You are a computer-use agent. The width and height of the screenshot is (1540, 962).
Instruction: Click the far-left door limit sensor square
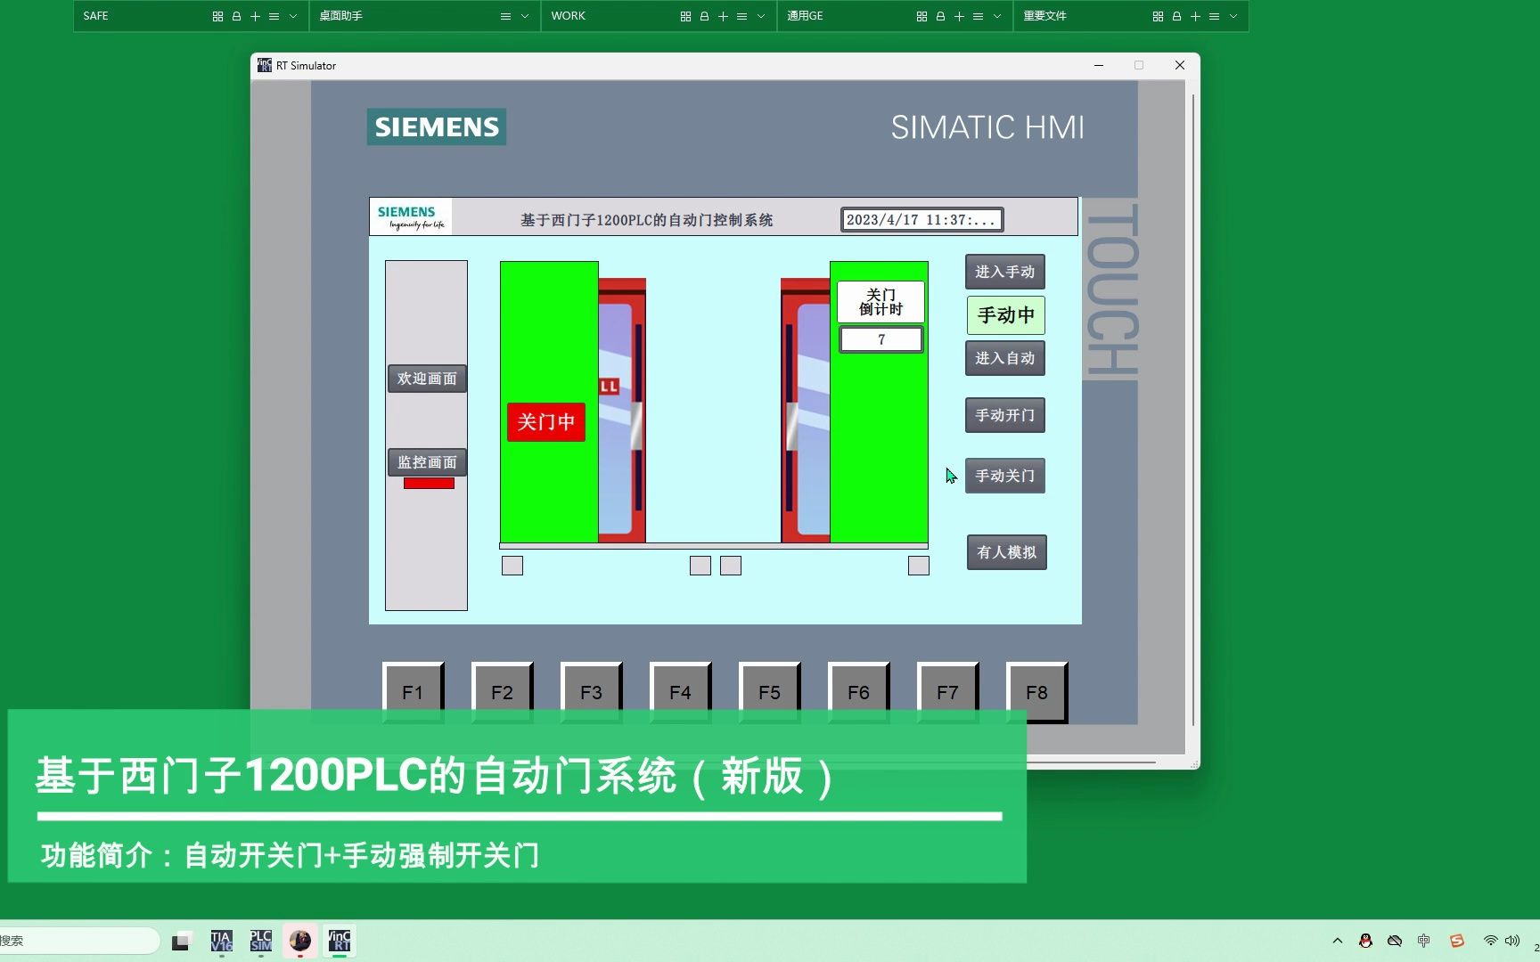pos(512,566)
